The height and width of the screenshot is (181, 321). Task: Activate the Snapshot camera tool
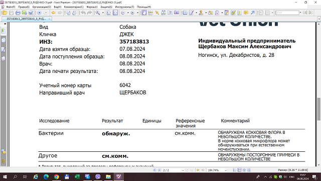tap(177, 13)
